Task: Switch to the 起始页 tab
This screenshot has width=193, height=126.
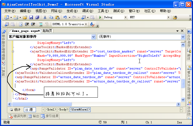Action: 47,31
